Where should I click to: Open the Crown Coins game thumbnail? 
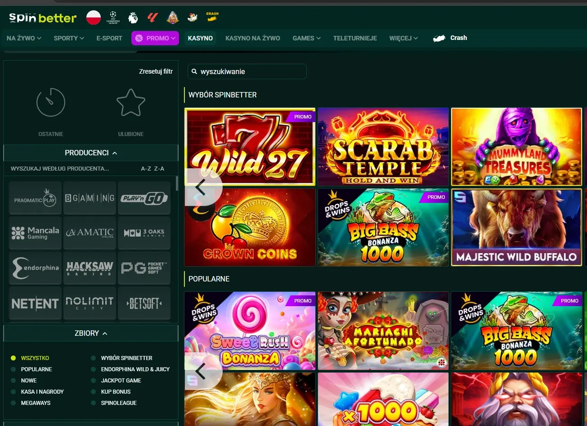(250, 227)
